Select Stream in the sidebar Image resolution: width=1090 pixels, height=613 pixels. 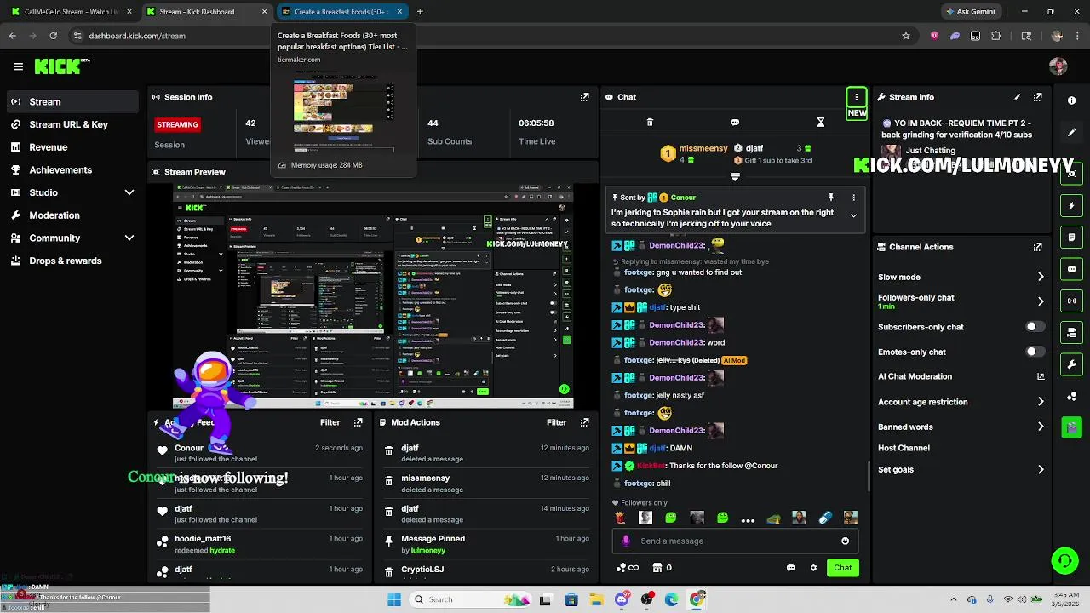(72, 101)
